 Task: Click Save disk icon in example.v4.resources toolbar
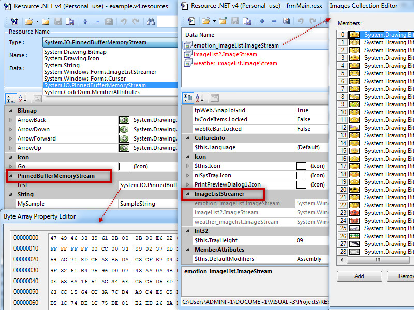[x=58, y=21]
